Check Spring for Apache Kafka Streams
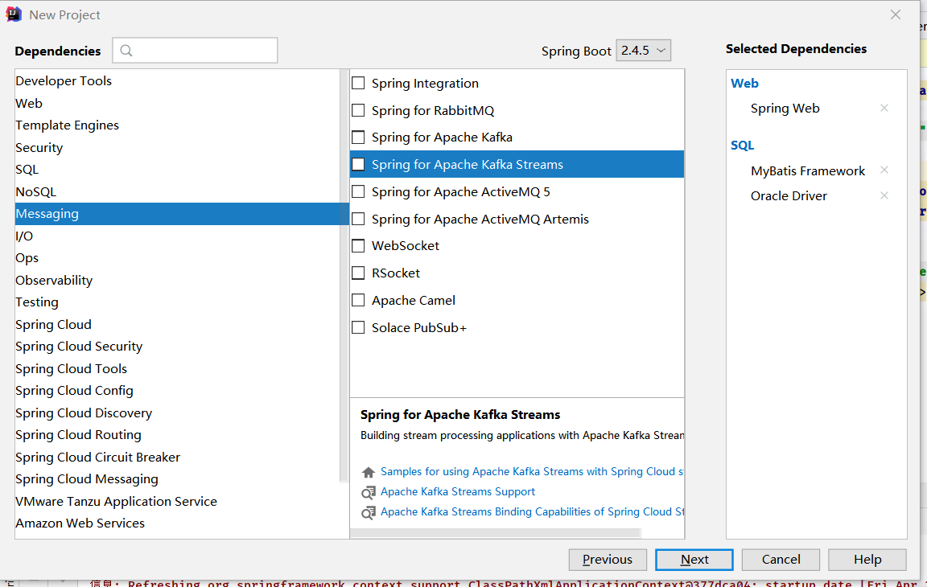Viewport: 927px width, 587px height. point(358,164)
